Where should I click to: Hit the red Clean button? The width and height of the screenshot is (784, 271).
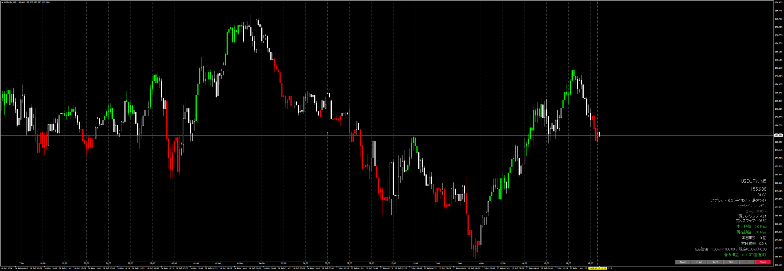coord(763,262)
